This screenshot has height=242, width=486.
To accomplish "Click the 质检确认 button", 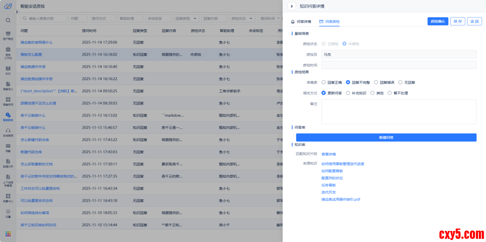I will pyautogui.click(x=438, y=21).
